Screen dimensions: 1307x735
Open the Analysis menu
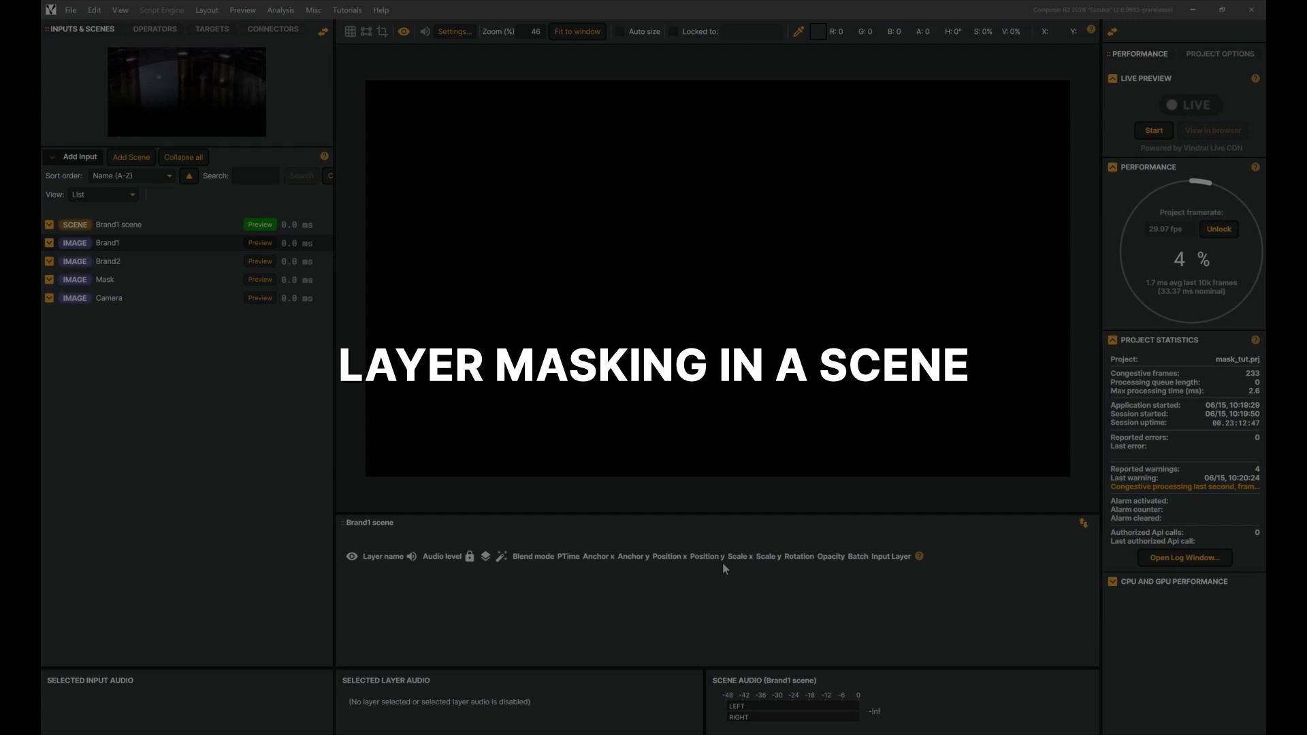(280, 10)
